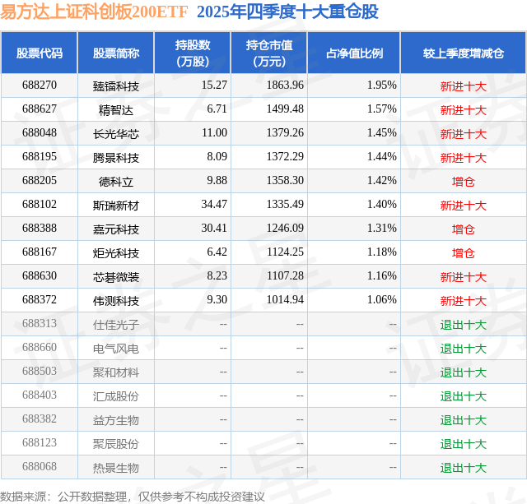Select stock code 688627
This screenshot has height=504, width=527.
40,109
